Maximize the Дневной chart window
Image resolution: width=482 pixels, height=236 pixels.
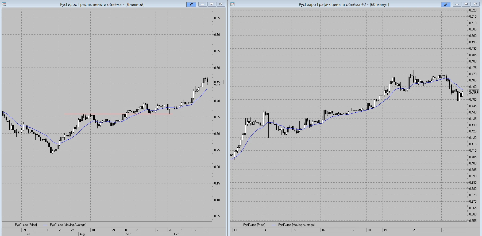pos(211,4)
